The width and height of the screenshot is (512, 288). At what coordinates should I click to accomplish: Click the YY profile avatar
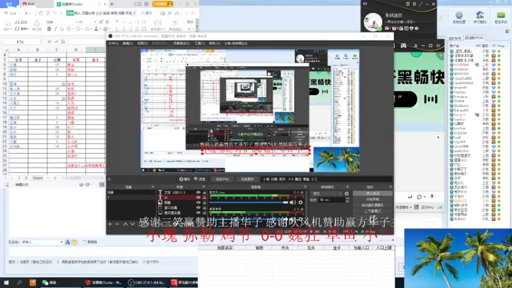tap(372, 22)
